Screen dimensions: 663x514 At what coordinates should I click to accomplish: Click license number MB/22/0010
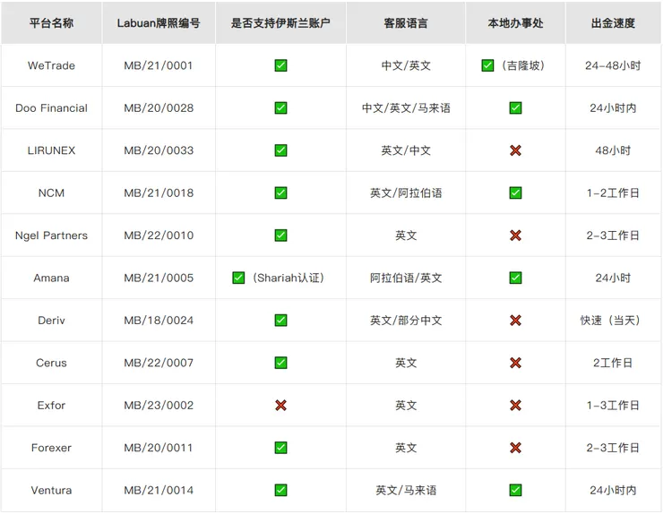[159, 236]
